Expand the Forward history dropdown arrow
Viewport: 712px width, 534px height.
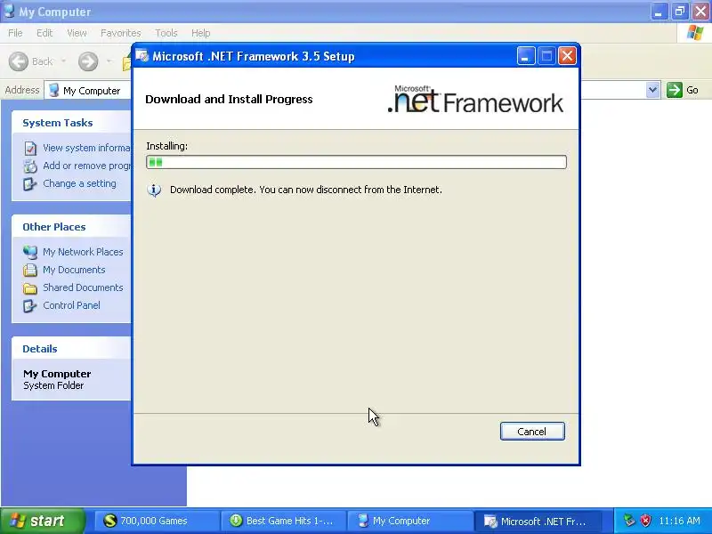(109, 61)
